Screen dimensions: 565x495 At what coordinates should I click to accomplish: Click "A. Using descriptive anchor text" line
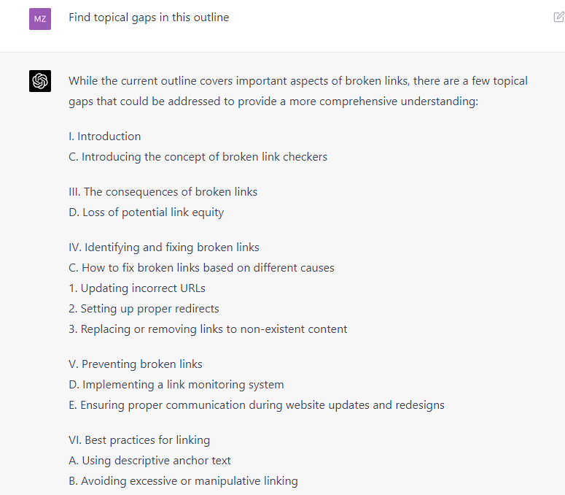(x=150, y=461)
